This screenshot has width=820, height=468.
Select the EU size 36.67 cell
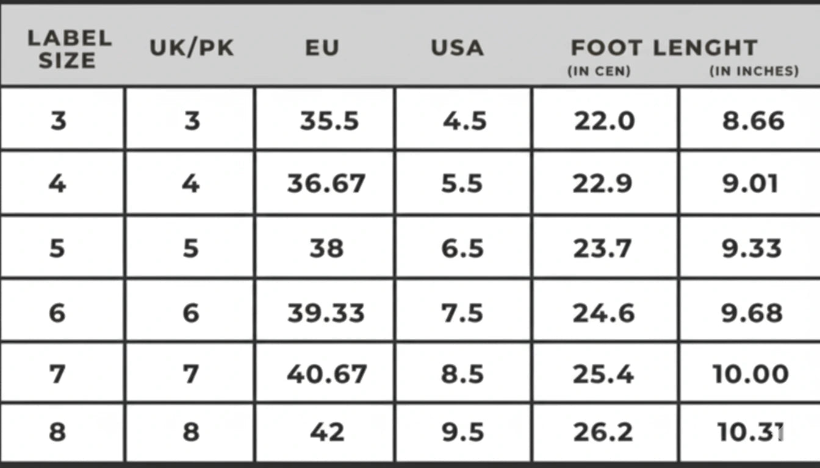tap(326, 183)
